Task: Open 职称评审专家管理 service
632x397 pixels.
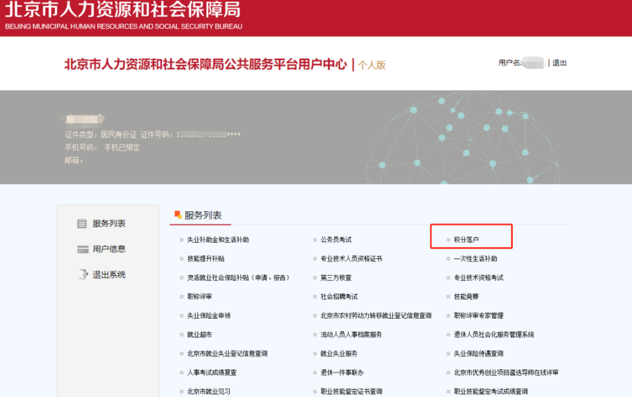Action: (478, 315)
